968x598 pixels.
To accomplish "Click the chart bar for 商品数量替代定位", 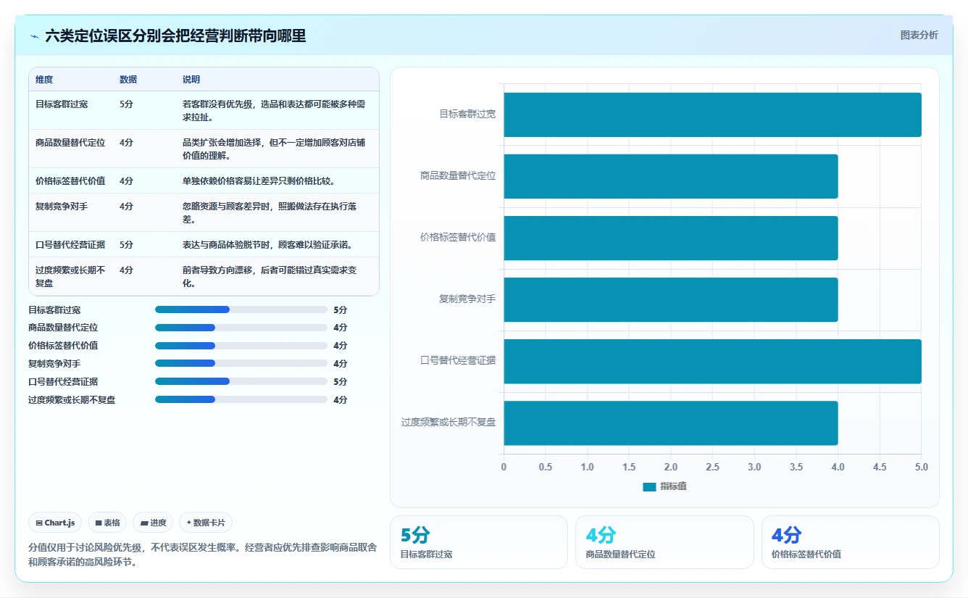I will click(671, 176).
